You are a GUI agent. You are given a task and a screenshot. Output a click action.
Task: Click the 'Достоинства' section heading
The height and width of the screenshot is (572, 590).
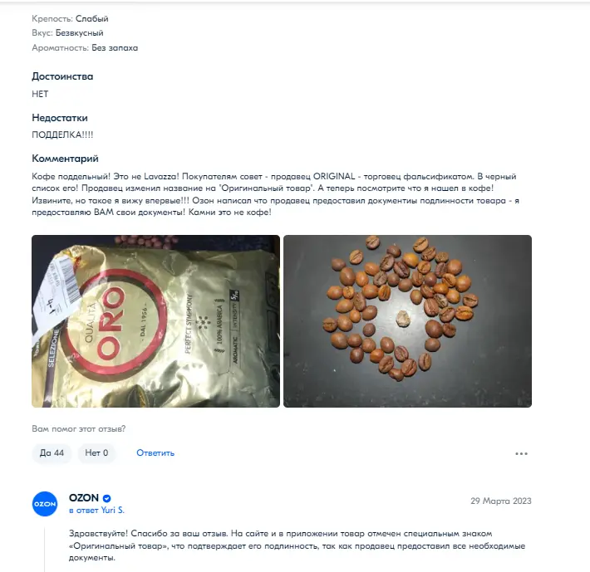pyautogui.click(x=62, y=76)
